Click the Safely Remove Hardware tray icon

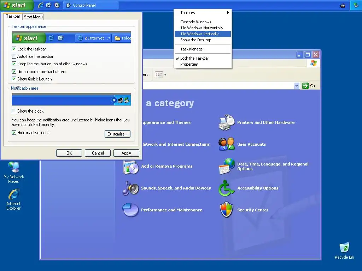tap(356, 5)
